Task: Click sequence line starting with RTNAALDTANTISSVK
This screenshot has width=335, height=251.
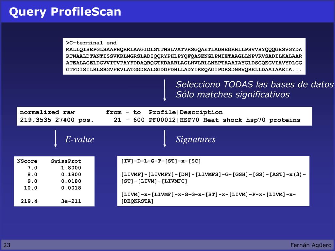Action: tap(184, 56)
